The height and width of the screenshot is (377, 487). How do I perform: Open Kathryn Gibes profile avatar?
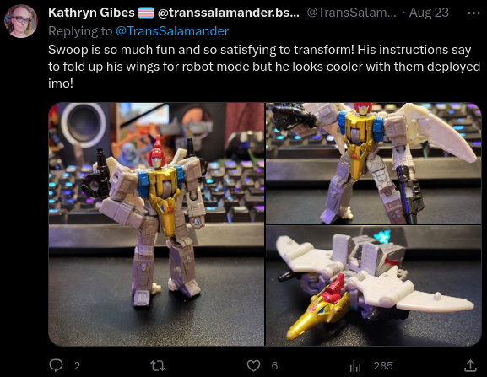(x=21, y=21)
